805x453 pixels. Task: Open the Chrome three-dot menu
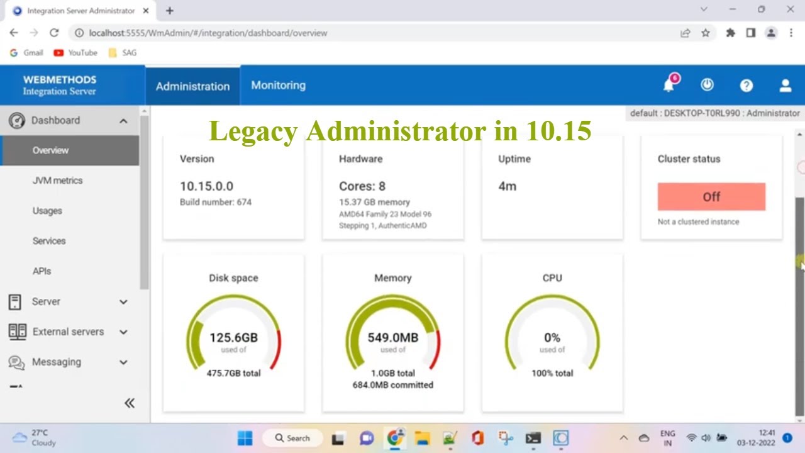(x=791, y=33)
